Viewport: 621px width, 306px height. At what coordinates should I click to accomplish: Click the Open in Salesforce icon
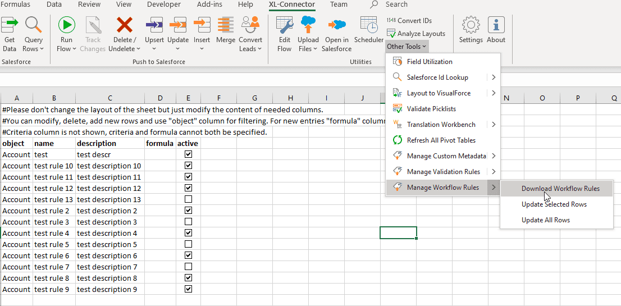337,25
